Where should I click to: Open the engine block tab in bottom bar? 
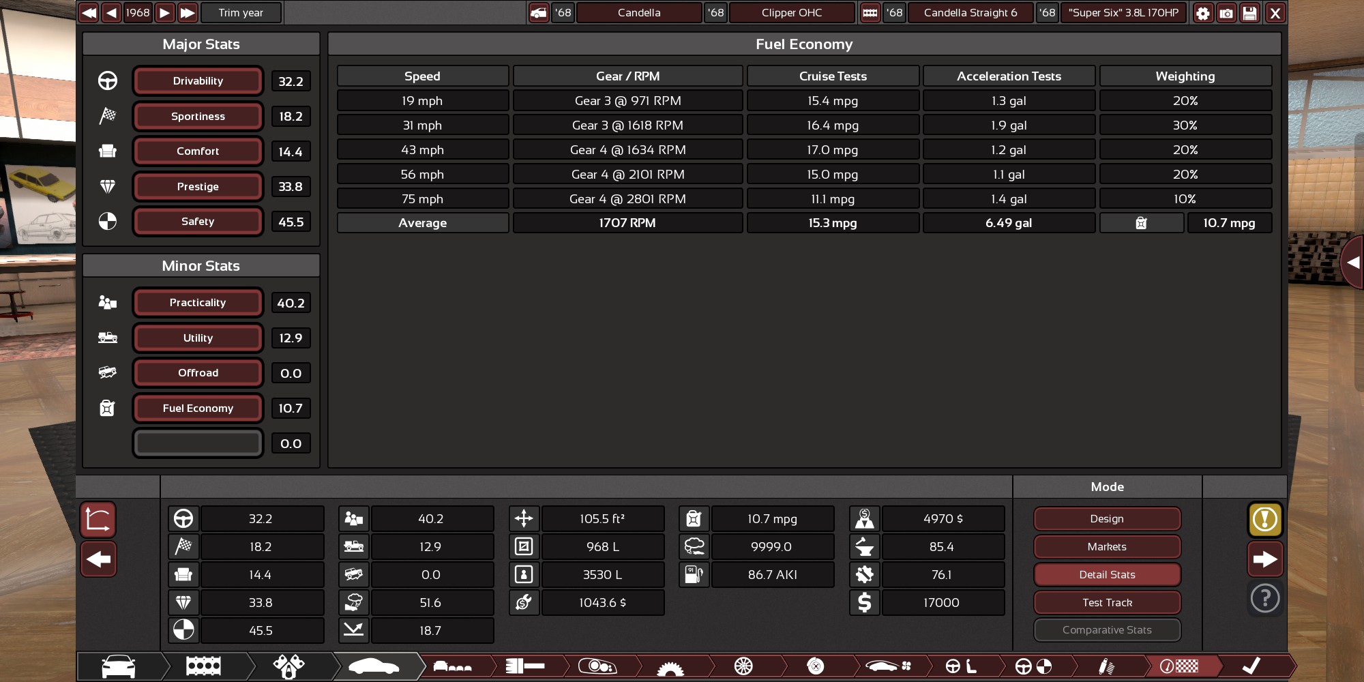(203, 666)
